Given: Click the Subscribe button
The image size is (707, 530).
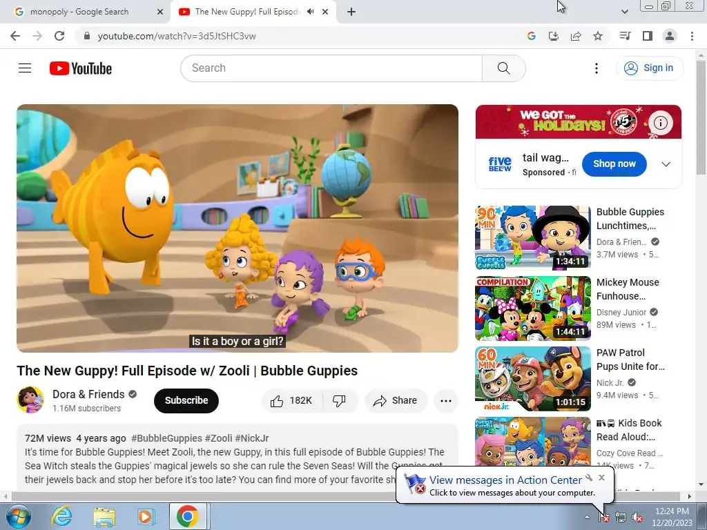Looking at the screenshot, I should pos(186,401).
